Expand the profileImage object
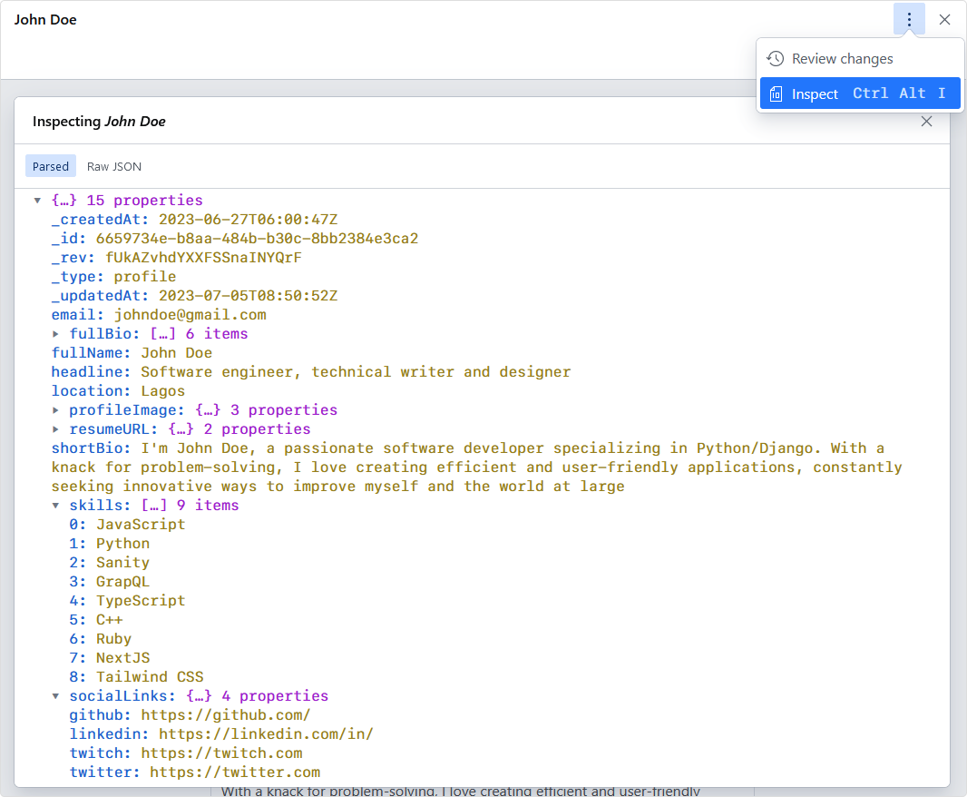The image size is (967, 797). [55, 410]
